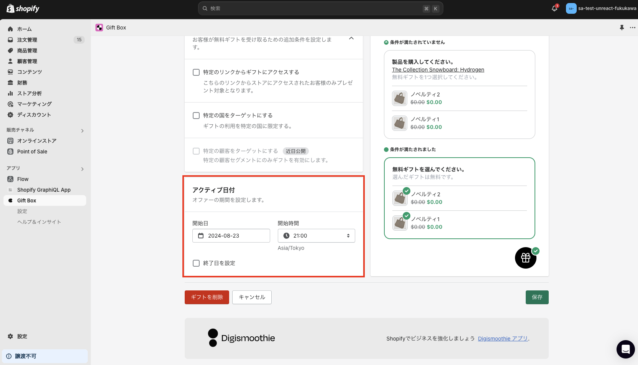
Task: Open the chat bubble in the corner
Action: coord(625,349)
